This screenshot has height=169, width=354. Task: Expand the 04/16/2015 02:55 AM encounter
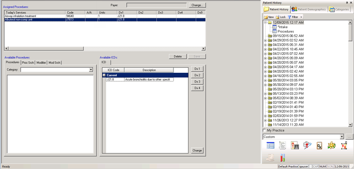[265, 76]
